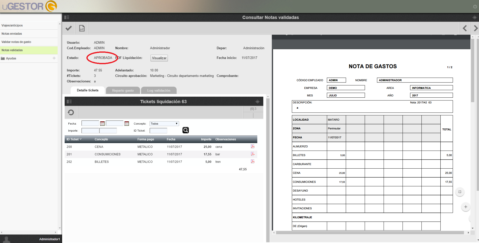479x243 pixels.
Task: Click the second Fecha input field
Action: click(115, 123)
